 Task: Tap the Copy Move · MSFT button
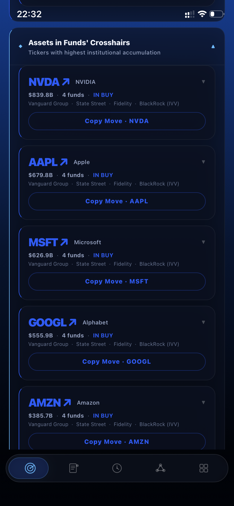[x=117, y=282]
